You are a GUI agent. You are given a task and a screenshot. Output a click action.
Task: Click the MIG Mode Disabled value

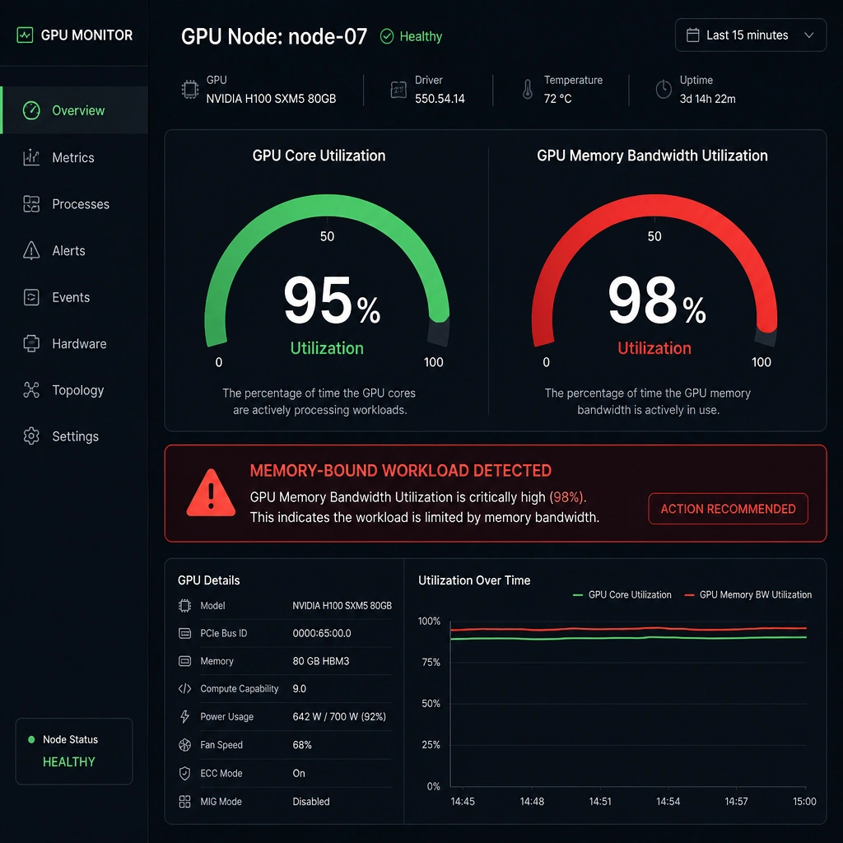coord(311,802)
